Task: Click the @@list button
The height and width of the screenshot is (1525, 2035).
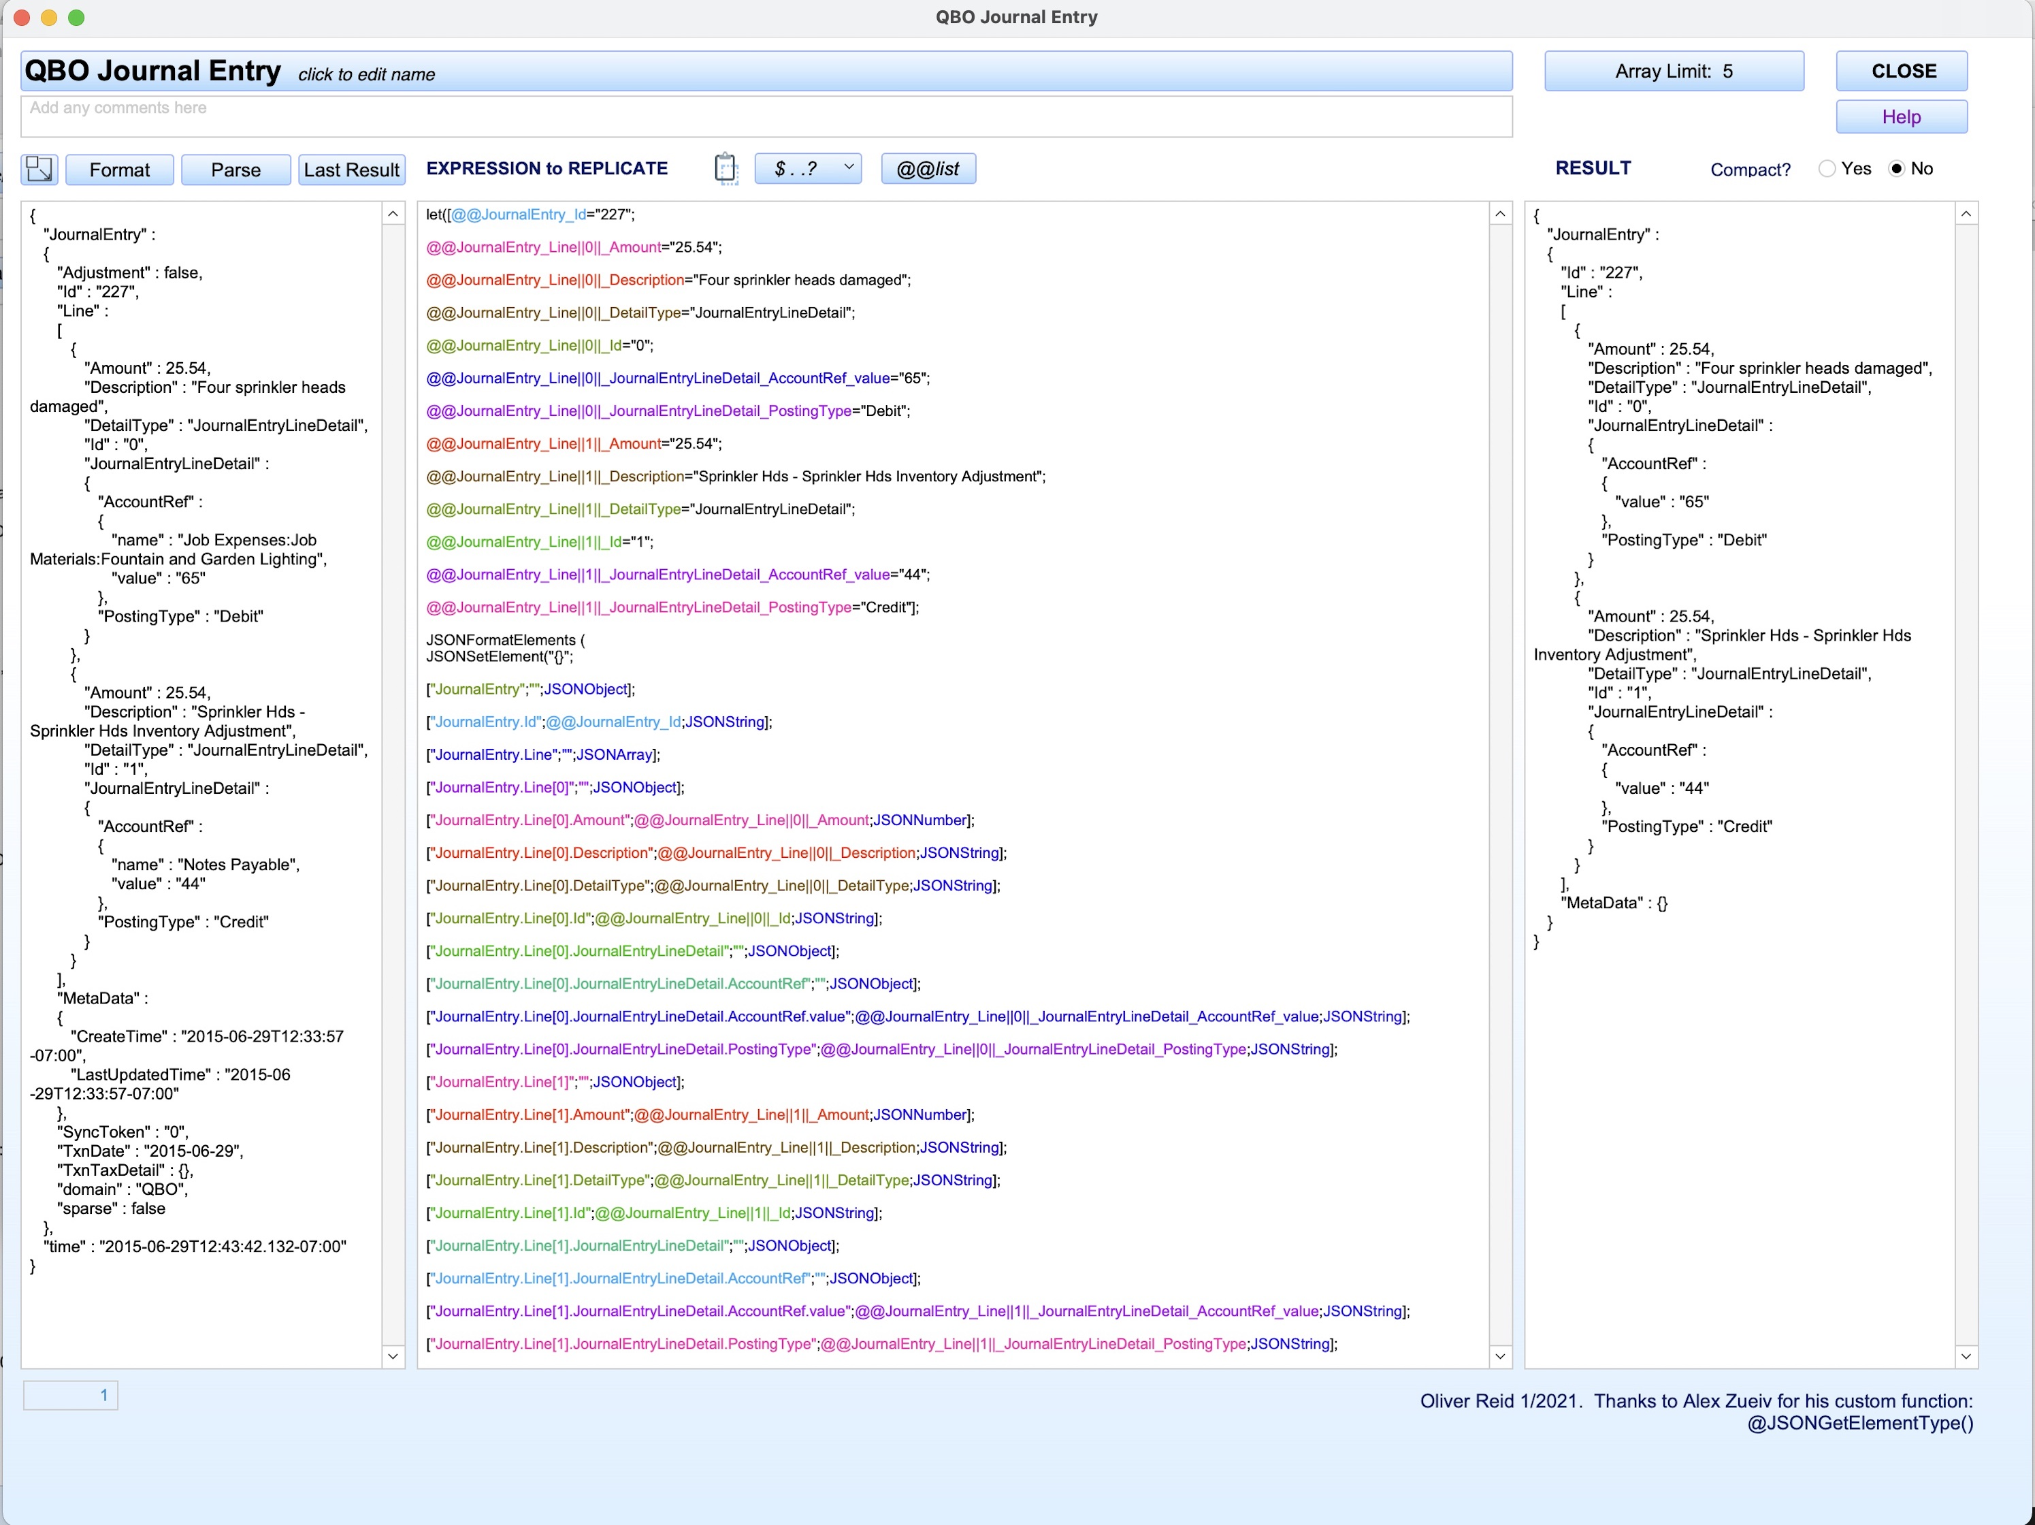Action: coord(928,168)
